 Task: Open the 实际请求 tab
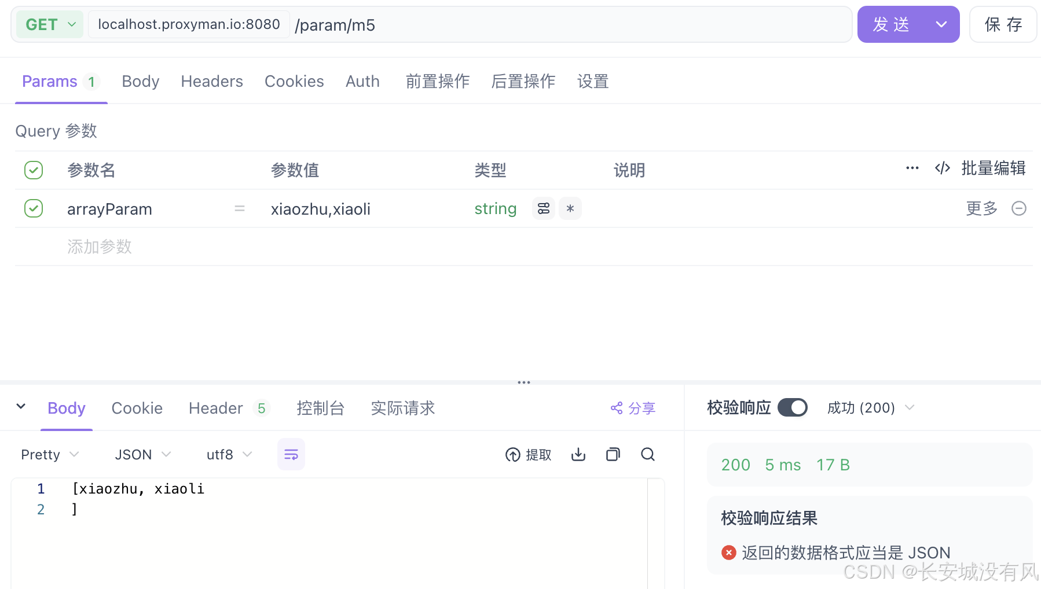(x=403, y=408)
